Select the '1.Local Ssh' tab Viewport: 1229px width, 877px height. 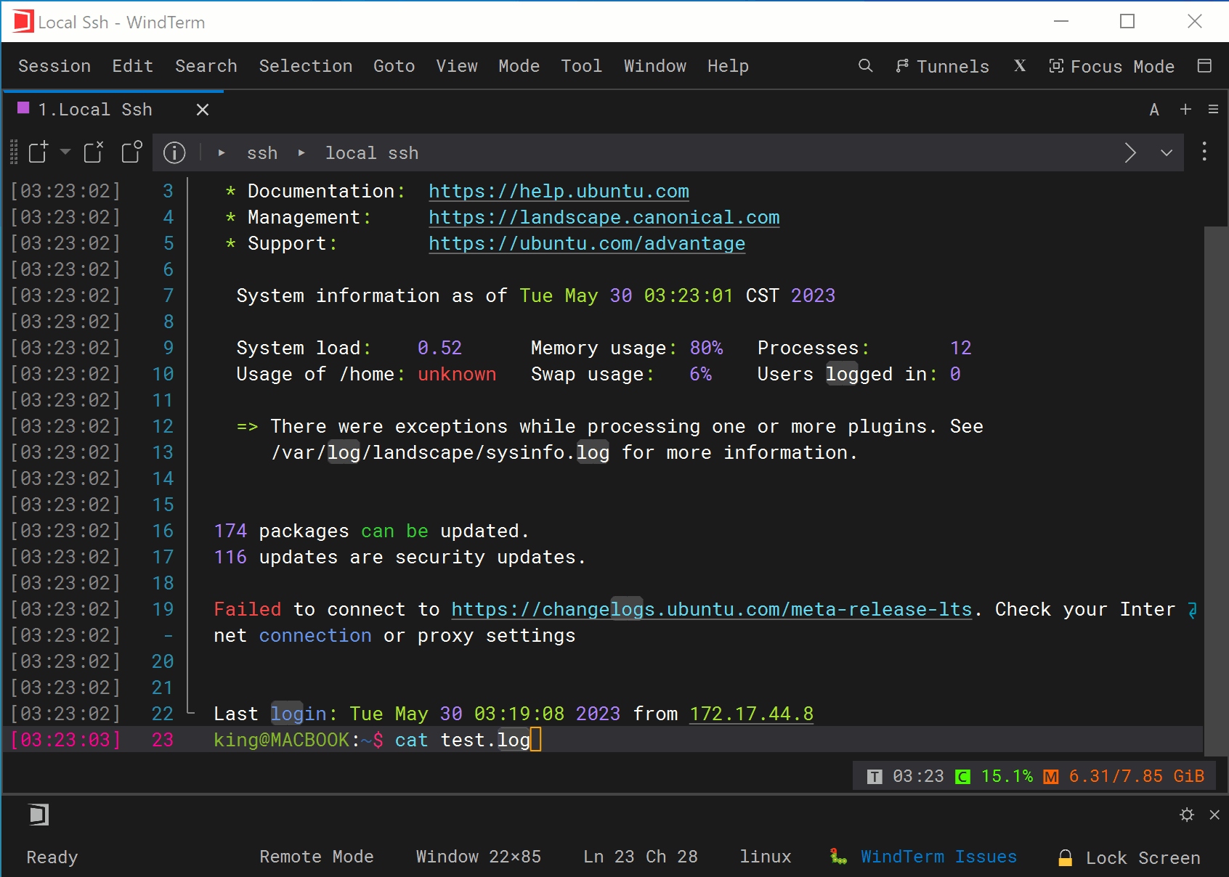(x=96, y=110)
